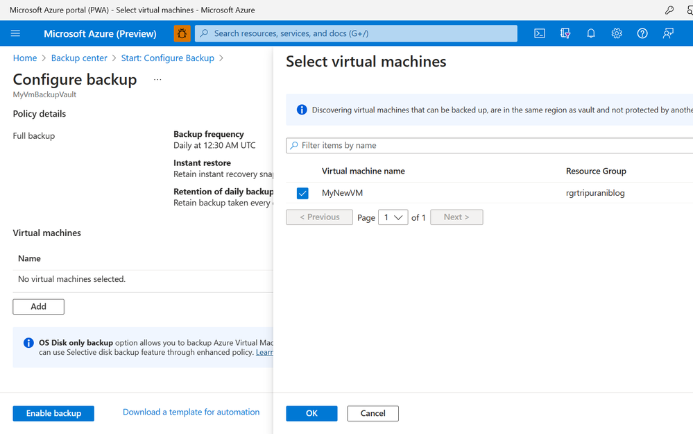The image size is (693, 434).
Task: Click the Learn more link
Action: [264, 352]
